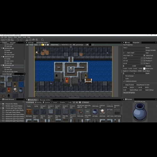This screenshot has width=157, height=157.
Task: Collapse the deleteme5.agk project node
Action: [2, 65]
